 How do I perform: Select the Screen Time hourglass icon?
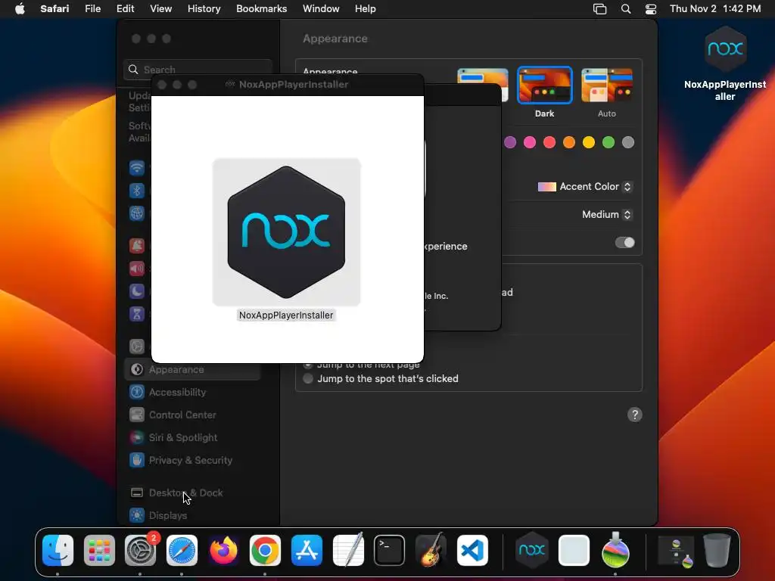coord(137,314)
